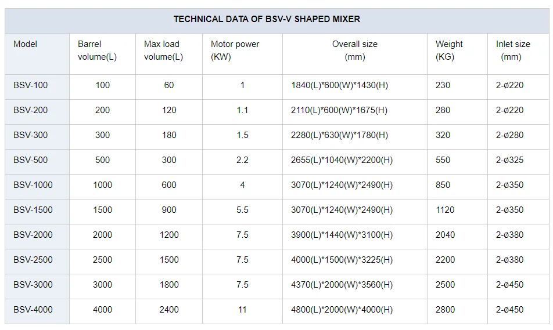Screen dimensions: 553x330
Task: Select the BSV-200 model row label
Action: click(x=31, y=110)
